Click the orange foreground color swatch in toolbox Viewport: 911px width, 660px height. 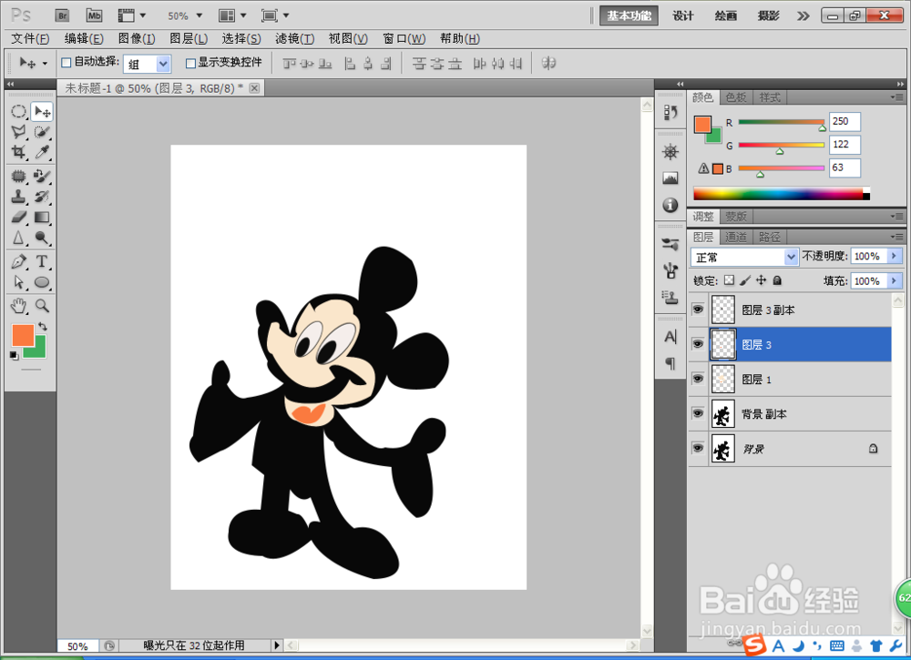coord(22,334)
